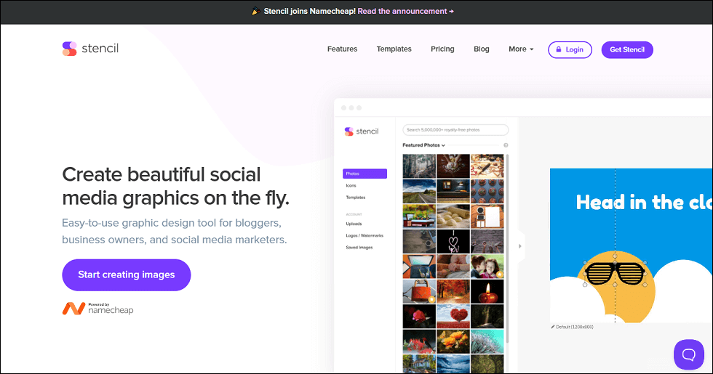713x374 pixels.
Task: Click the photo panel vertical scrollbar
Action: click(508, 248)
